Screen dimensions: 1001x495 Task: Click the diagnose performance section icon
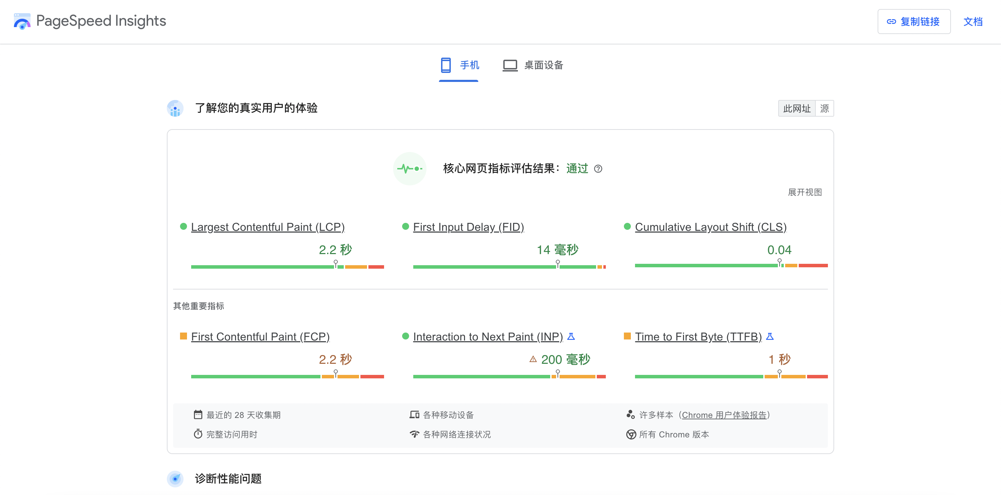tap(175, 479)
